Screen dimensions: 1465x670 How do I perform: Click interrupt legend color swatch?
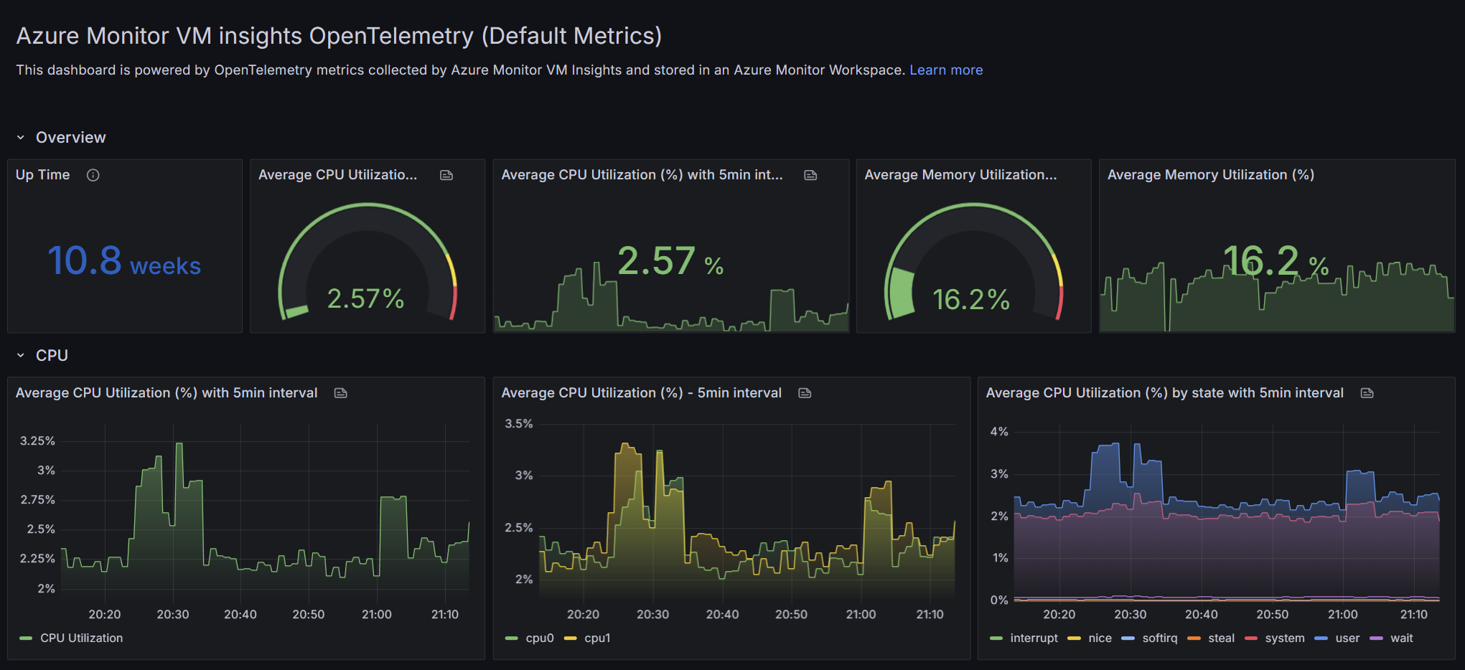click(996, 638)
